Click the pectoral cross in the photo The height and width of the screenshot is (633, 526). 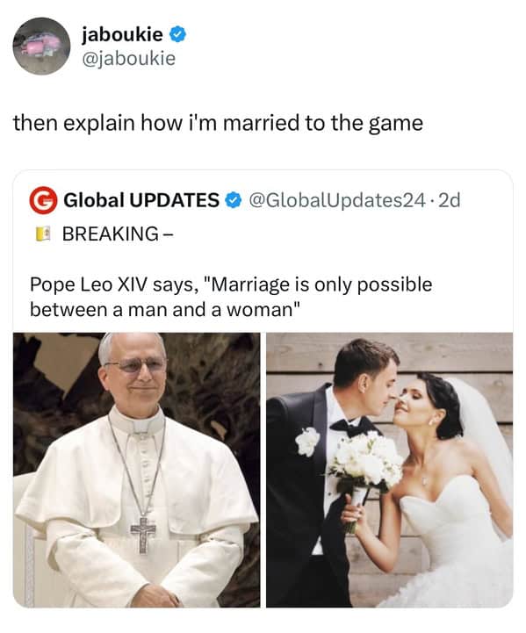point(143,535)
